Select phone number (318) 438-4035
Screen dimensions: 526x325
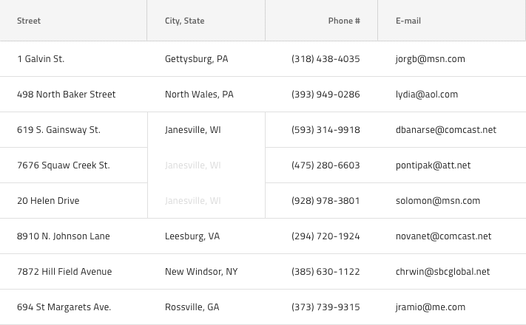pyautogui.click(x=326, y=59)
